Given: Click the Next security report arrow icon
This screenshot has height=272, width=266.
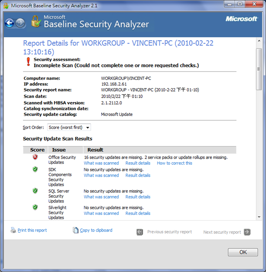Looking at the screenshot, I should (x=247, y=232).
